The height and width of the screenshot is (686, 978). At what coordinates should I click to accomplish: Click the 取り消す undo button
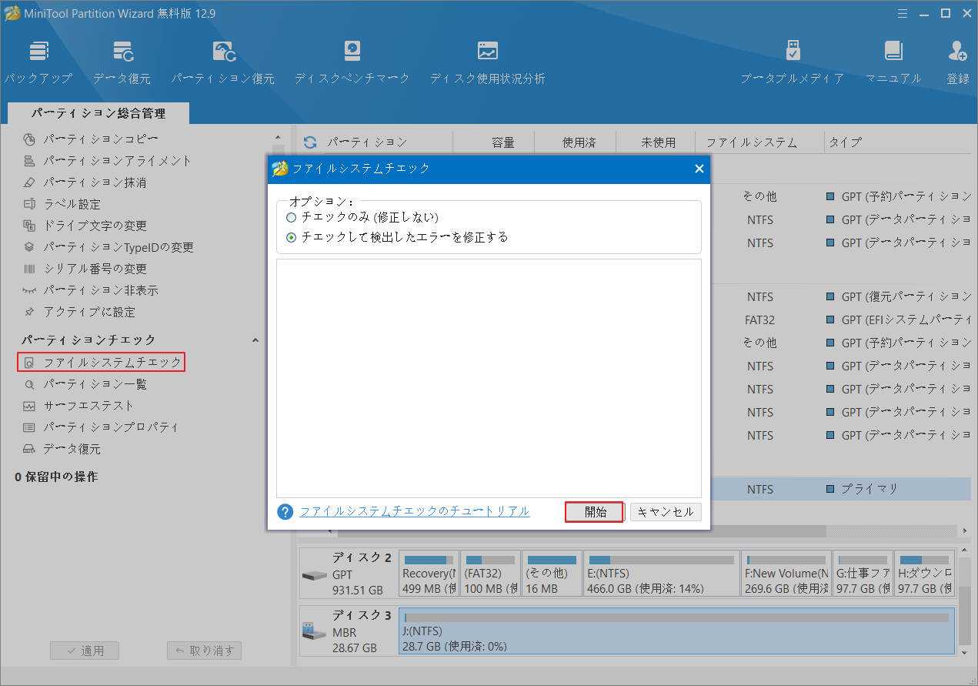[x=205, y=651]
